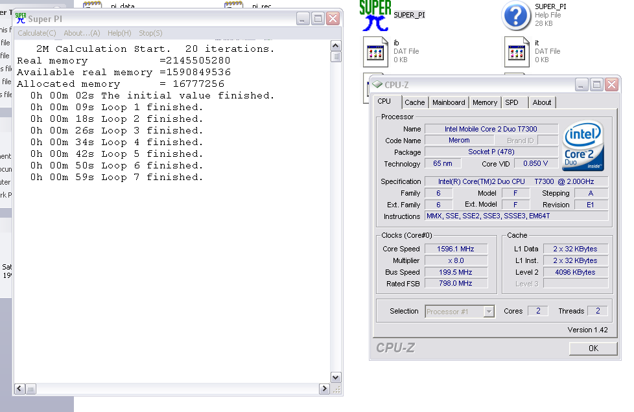Open the Calculate(C) menu
This screenshot has width=634, height=412.
coord(37,33)
